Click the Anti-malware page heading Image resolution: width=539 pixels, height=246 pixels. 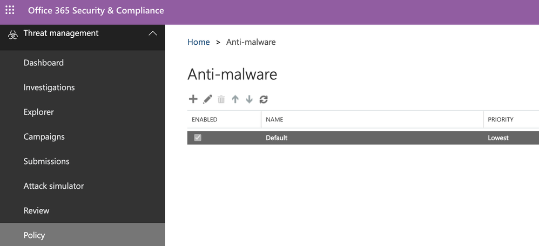tap(232, 74)
